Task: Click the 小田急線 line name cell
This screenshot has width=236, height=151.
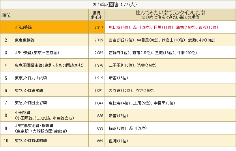Action: pos(50,116)
